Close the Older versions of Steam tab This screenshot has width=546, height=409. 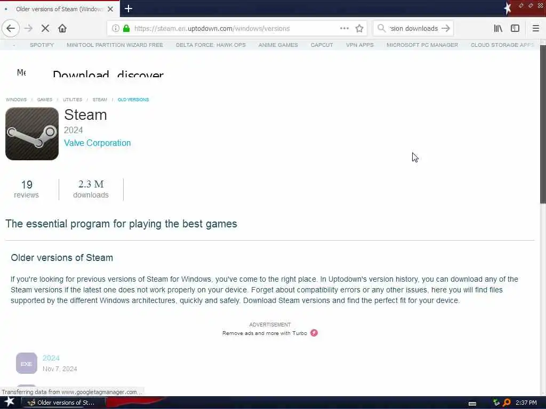110,9
